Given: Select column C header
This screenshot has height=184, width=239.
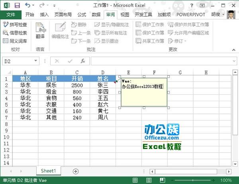Looking at the screenshot, I should [x=77, y=72].
